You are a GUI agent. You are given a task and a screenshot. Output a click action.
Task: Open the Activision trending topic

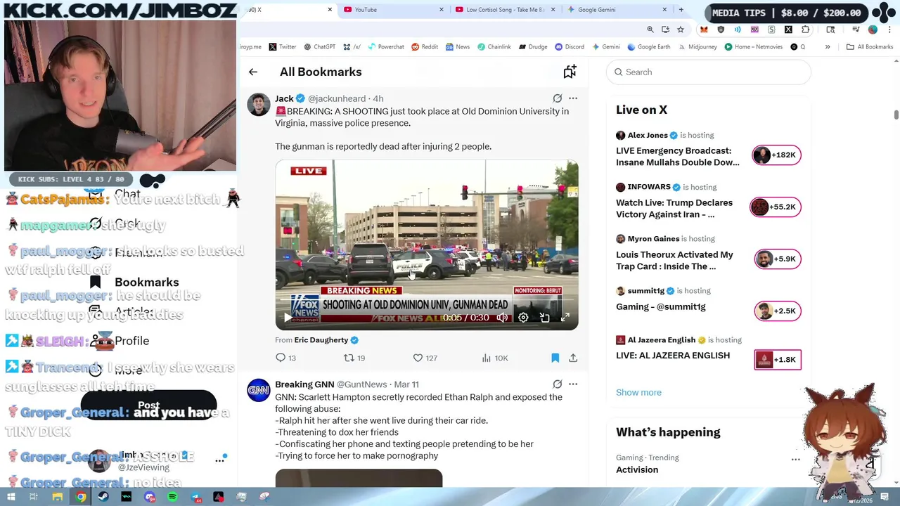[x=637, y=469]
